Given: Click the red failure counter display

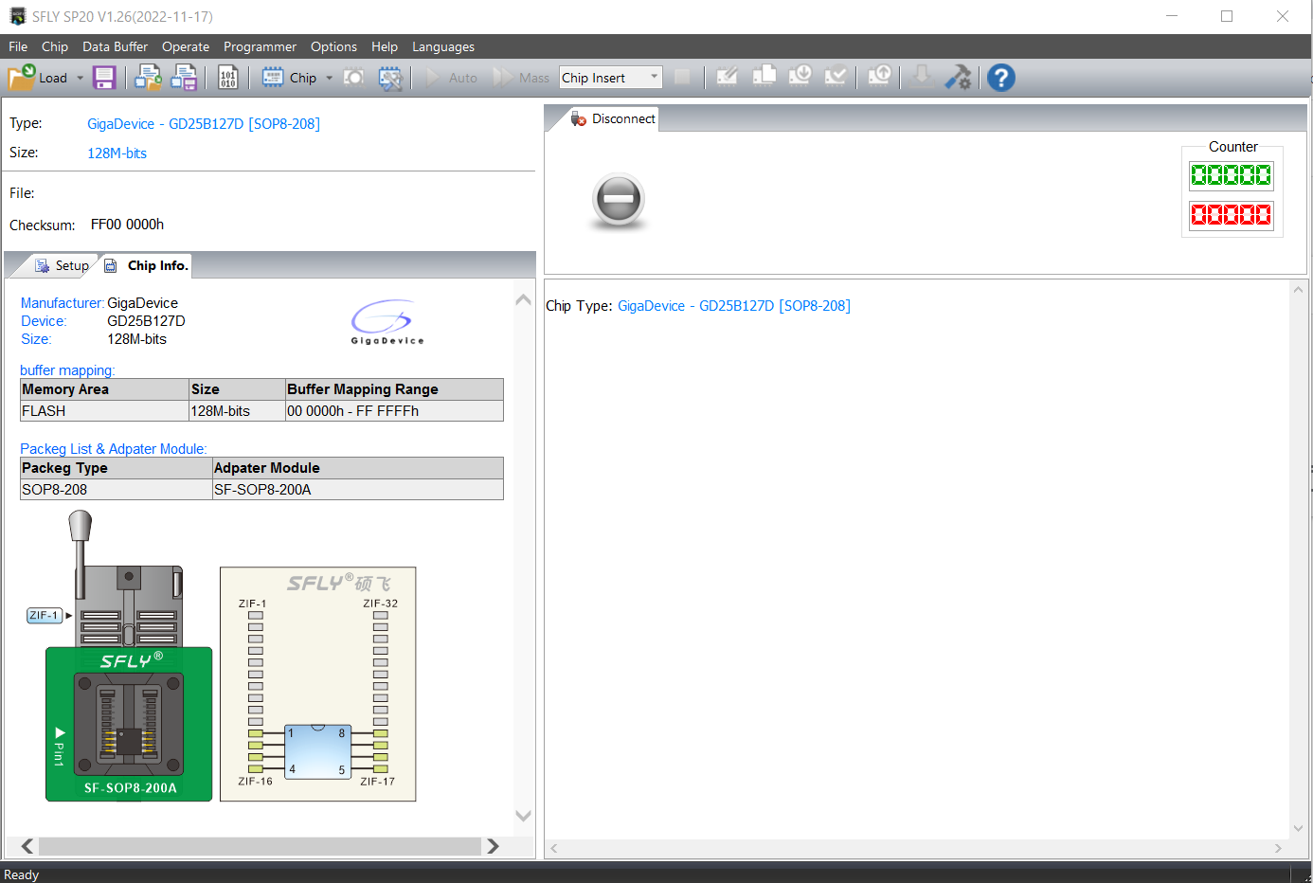Looking at the screenshot, I should tap(1232, 215).
